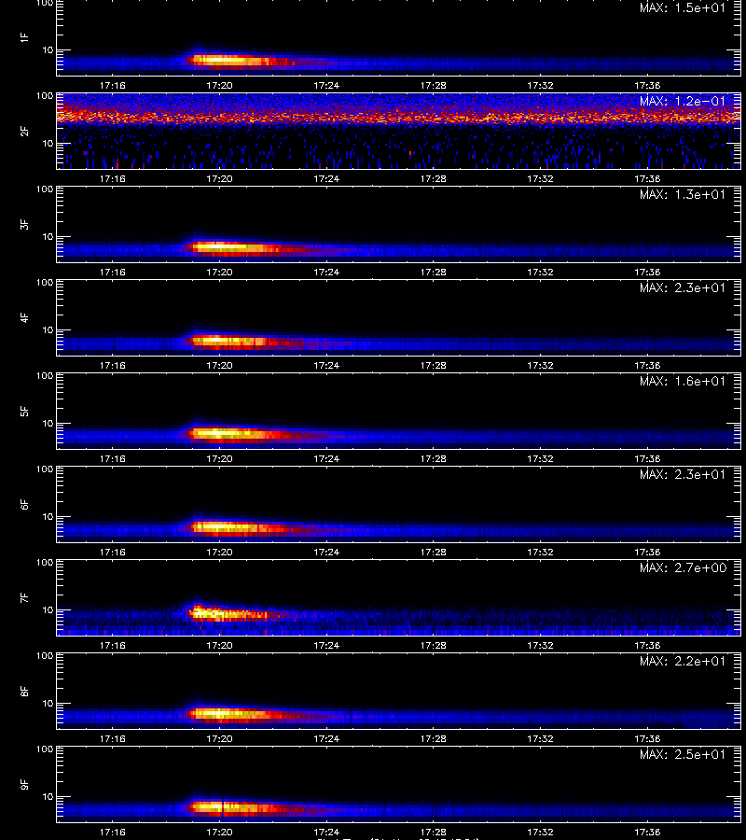Click the 4F panel axis label
Screen dimensions: 746x840
coord(24,317)
